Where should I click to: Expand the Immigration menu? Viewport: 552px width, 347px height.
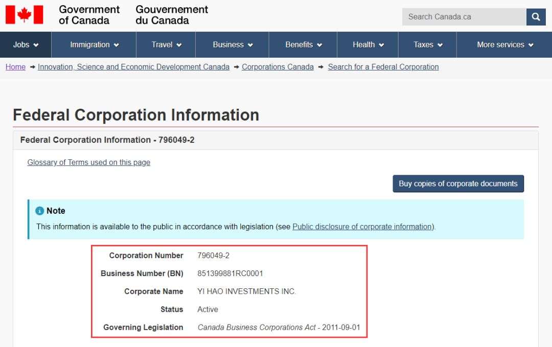pyautogui.click(x=94, y=44)
